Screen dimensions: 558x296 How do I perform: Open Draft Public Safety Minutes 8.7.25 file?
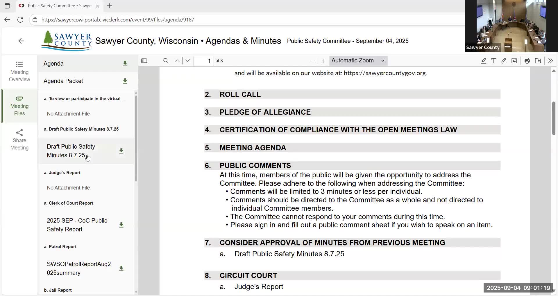point(71,151)
